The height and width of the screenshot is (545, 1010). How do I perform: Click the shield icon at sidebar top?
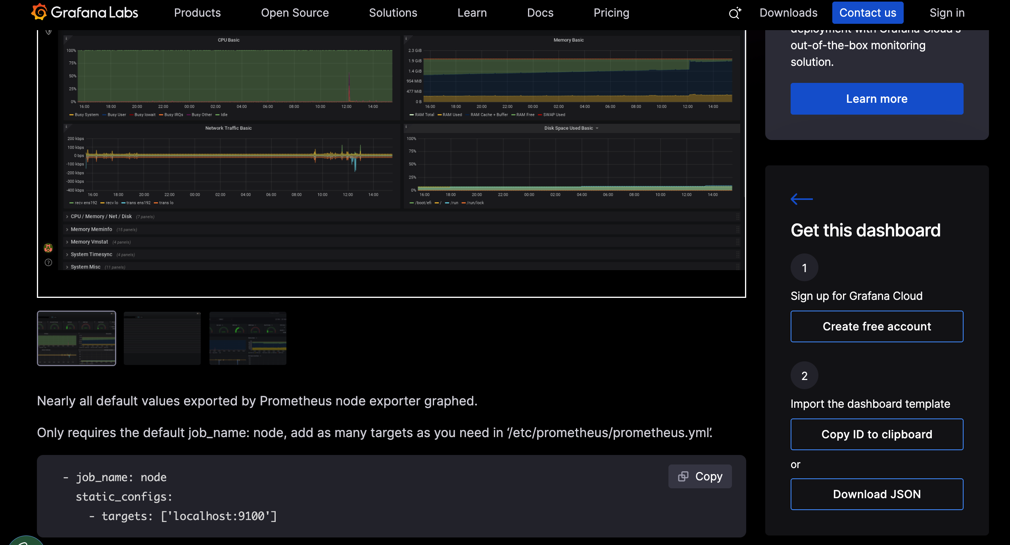pyautogui.click(x=48, y=32)
